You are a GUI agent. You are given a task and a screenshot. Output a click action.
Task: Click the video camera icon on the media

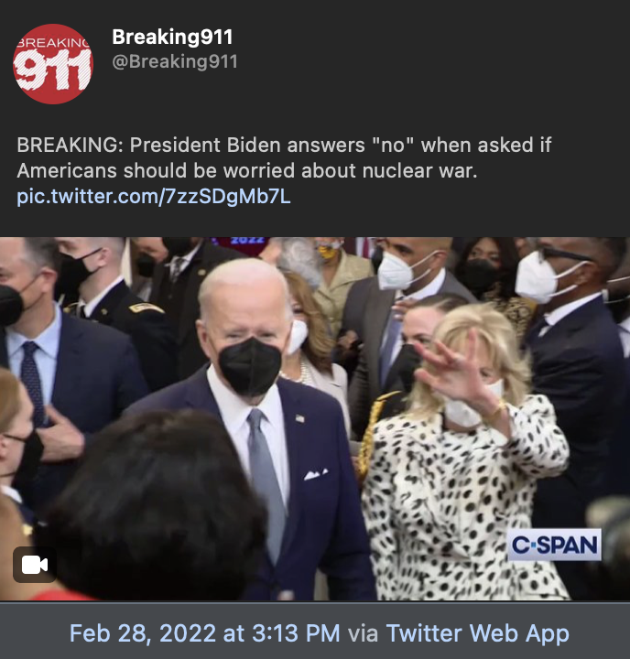click(x=35, y=565)
